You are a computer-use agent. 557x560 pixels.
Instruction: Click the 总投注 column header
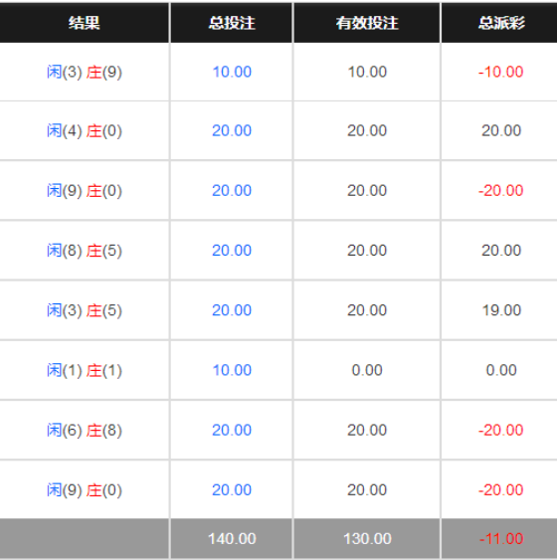[x=232, y=23]
